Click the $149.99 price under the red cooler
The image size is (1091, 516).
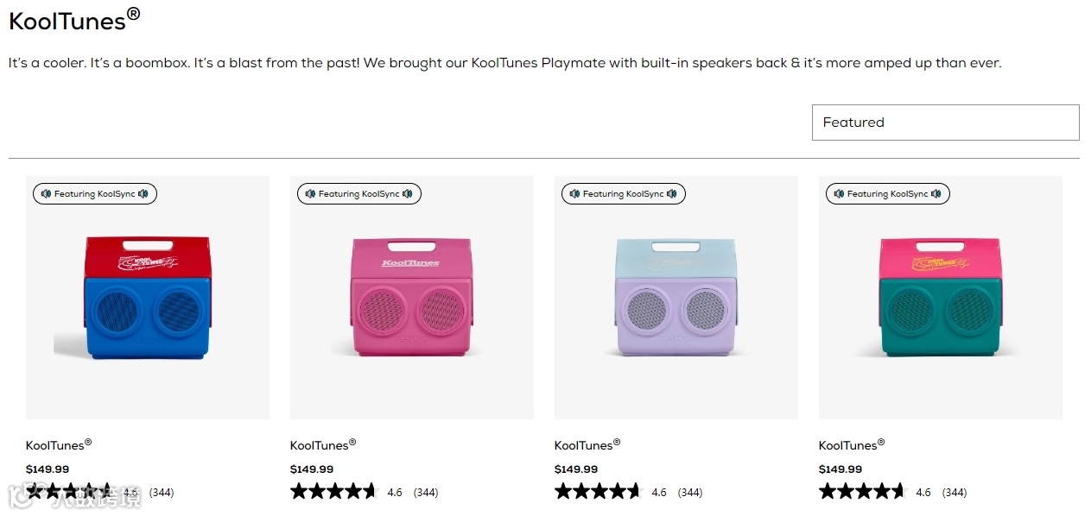[48, 469]
